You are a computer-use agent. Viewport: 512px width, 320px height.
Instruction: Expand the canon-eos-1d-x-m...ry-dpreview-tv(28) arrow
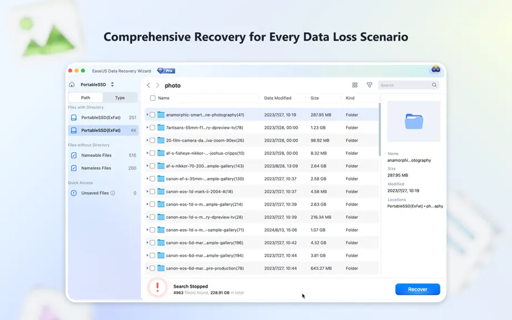147,217
